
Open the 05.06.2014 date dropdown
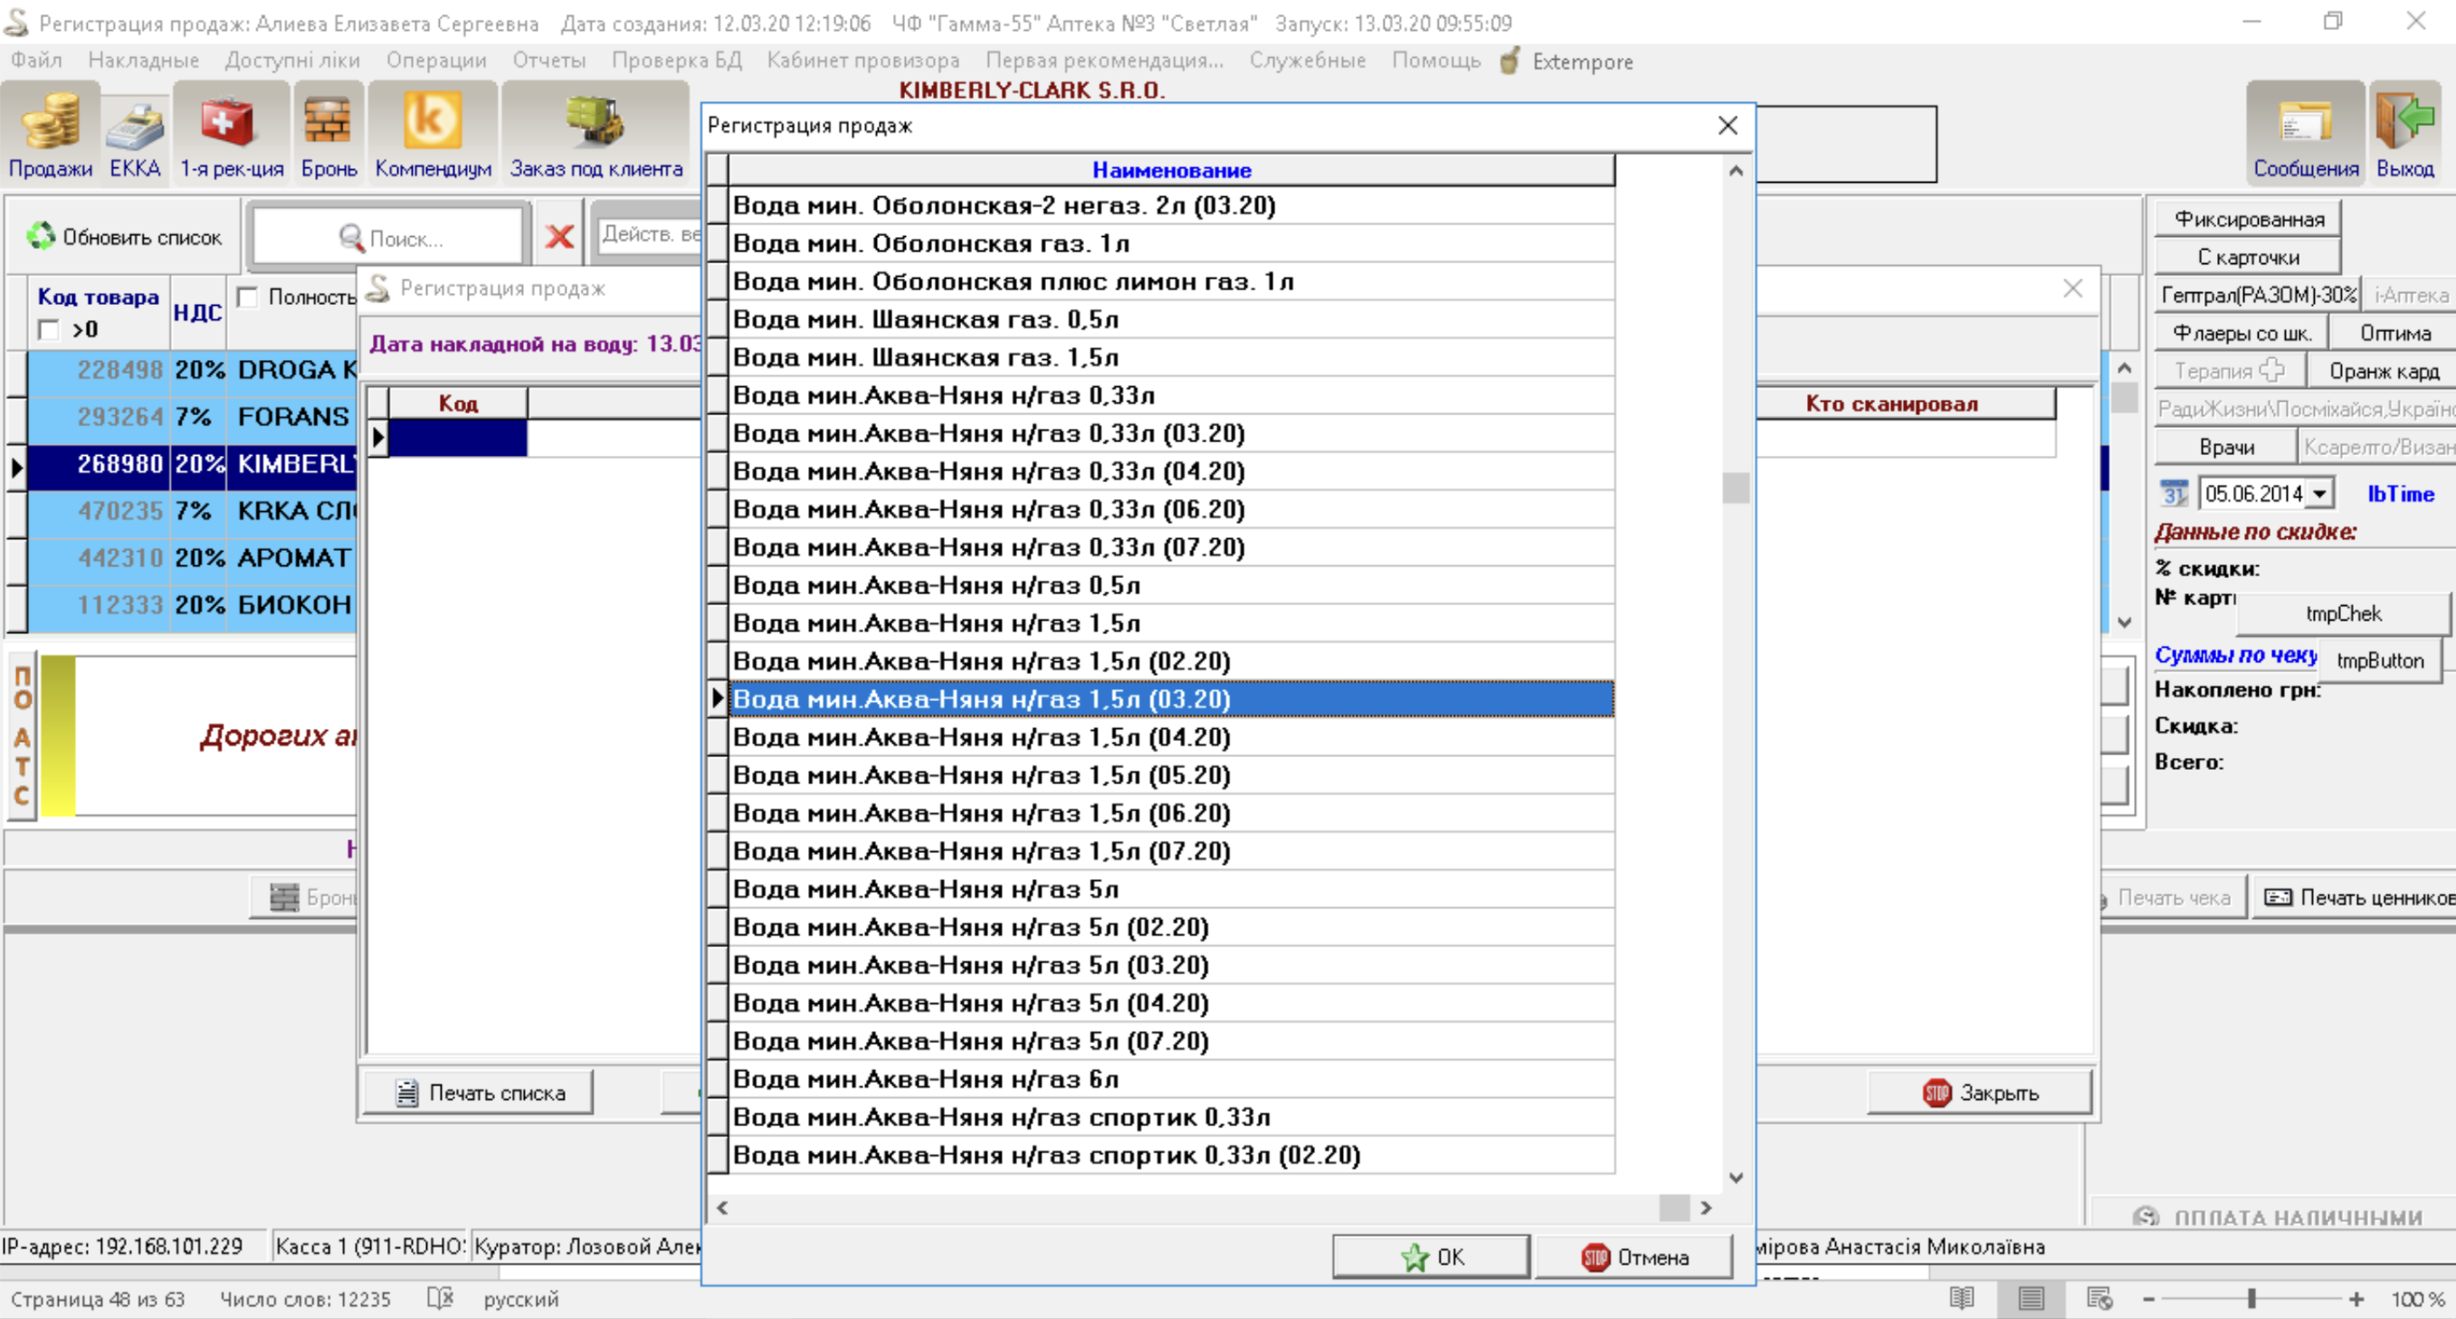point(2319,494)
